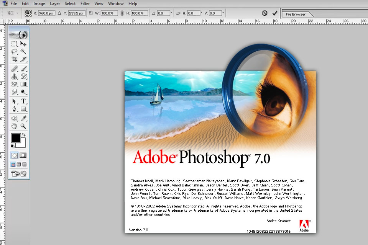The width and height of the screenshot is (368, 245).
Task: Open the Filter menu
Action: pos(85,3)
